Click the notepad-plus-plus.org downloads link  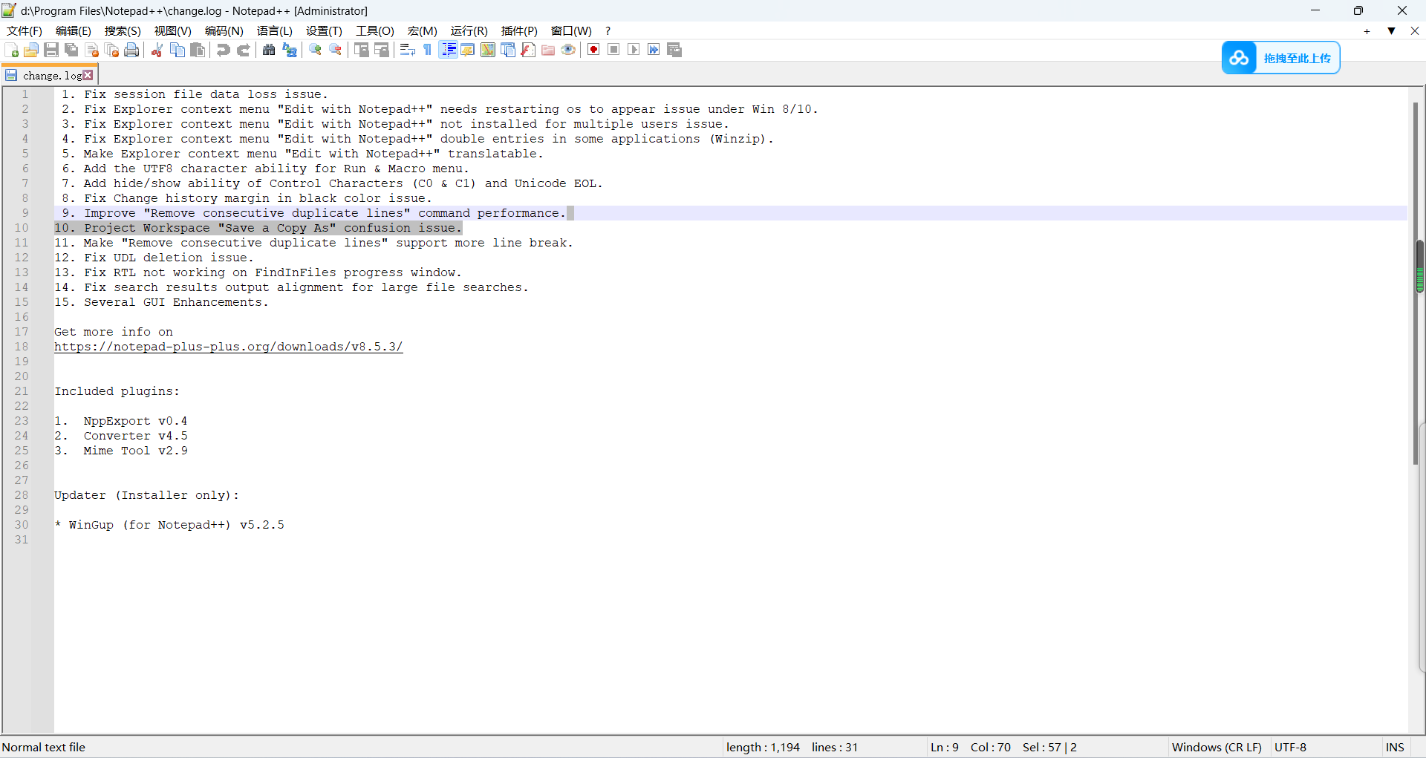pyautogui.click(x=228, y=347)
